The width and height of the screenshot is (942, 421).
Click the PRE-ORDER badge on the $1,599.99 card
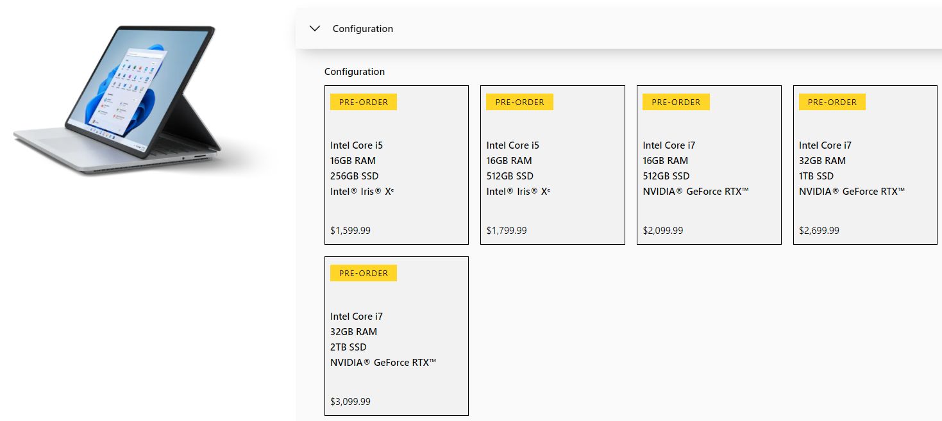click(364, 102)
